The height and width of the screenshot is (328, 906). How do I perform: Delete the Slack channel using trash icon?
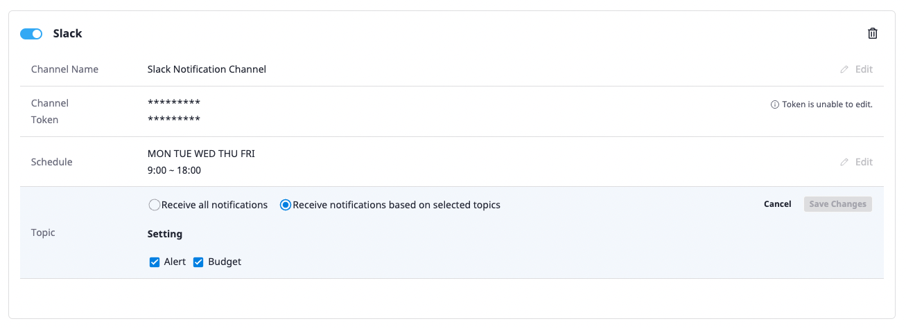point(873,33)
